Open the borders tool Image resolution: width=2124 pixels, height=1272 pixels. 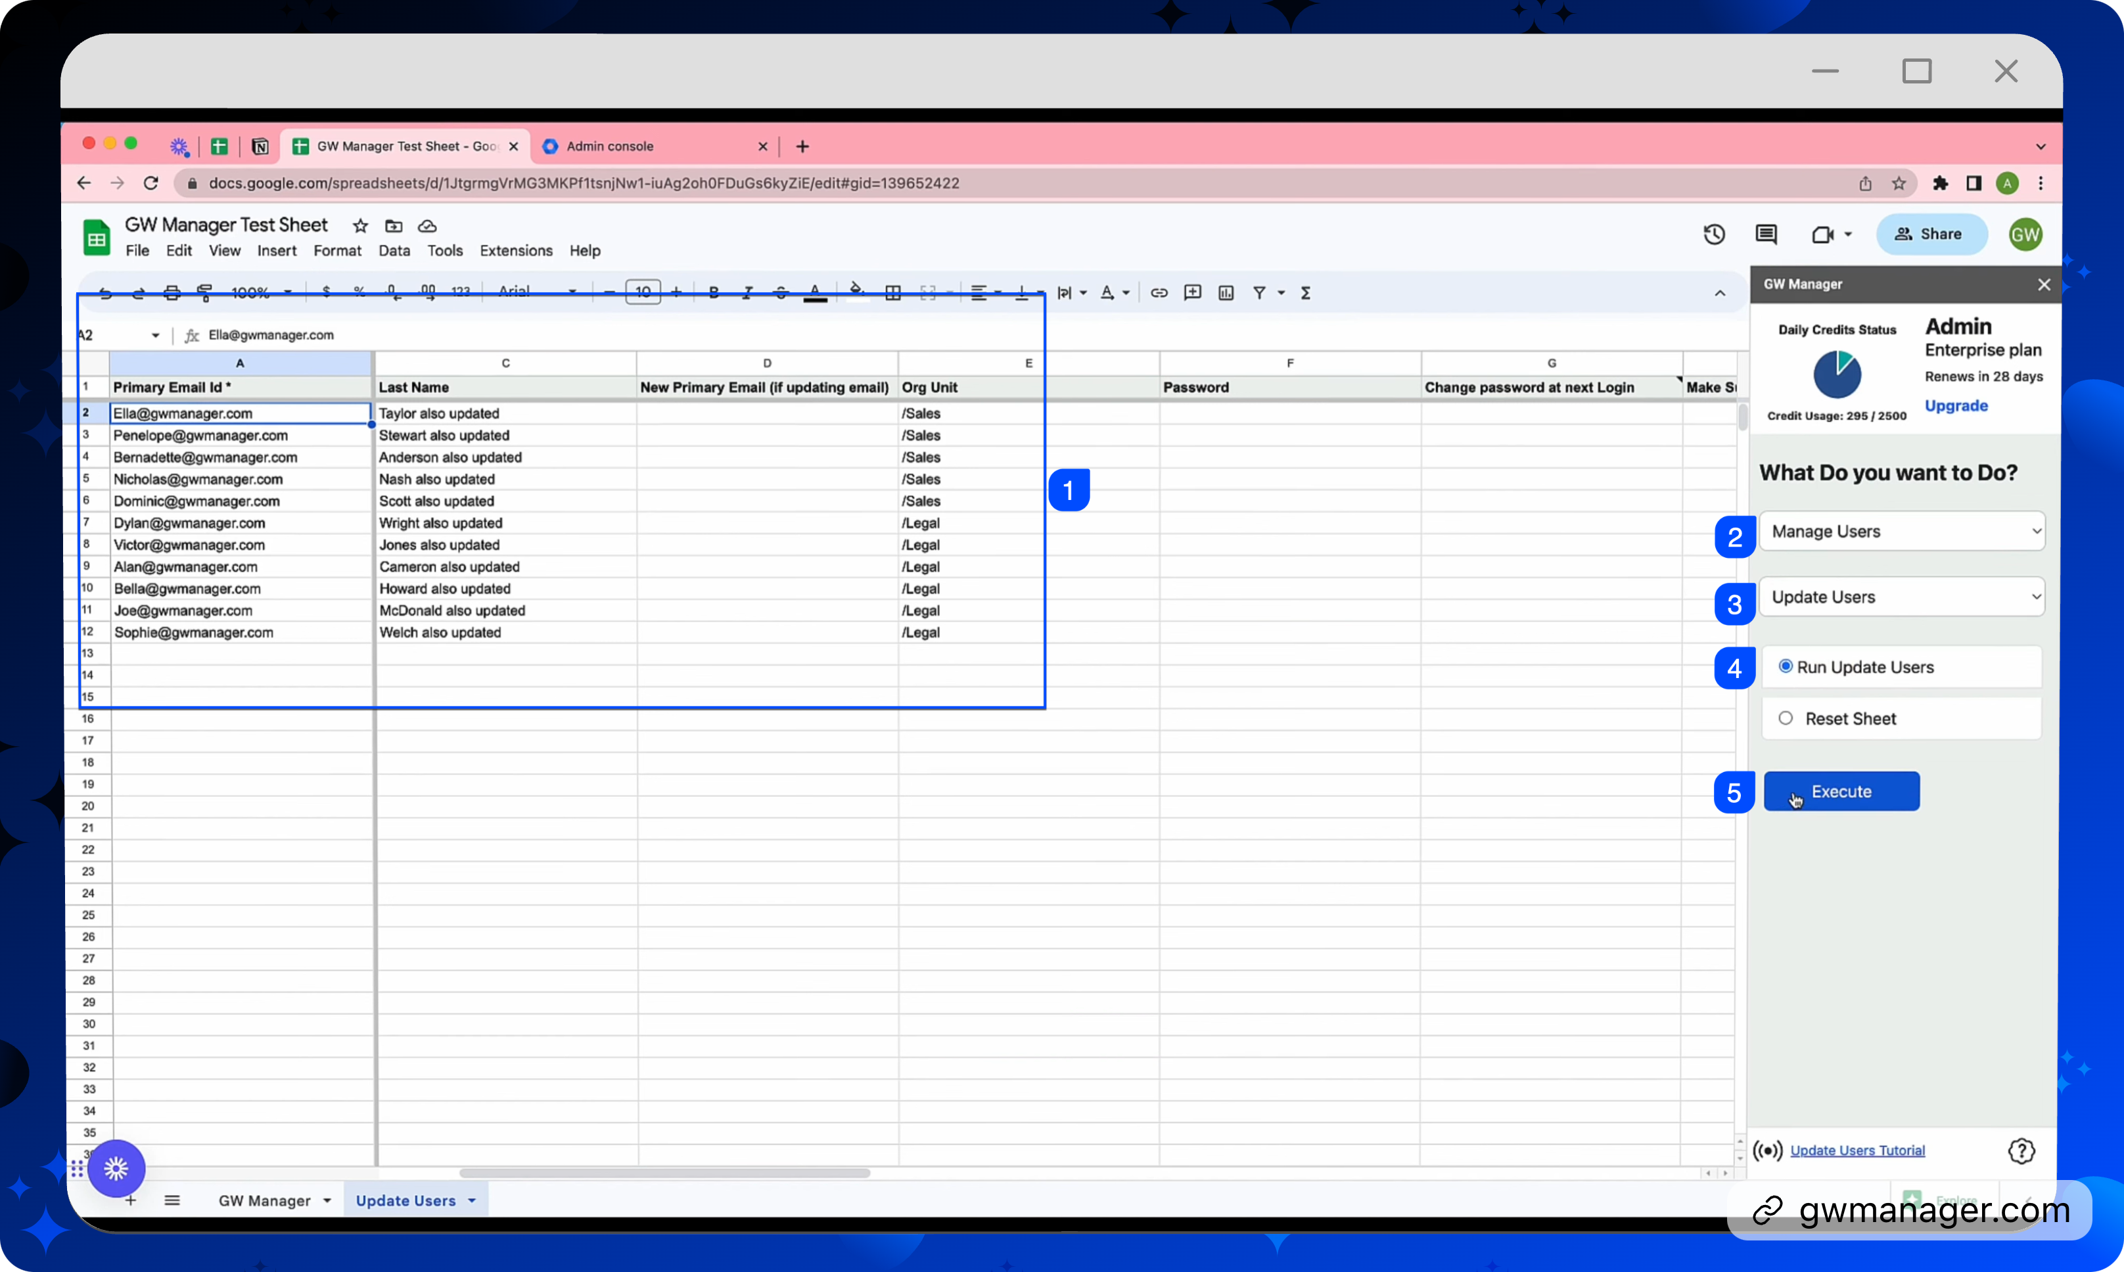pyautogui.click(x=892, y=293)
